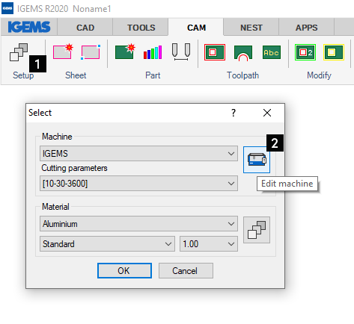Viewport: 354px width, 324px height.
Task: Select the red rectangle toolpath icon
Action: pos(215,52)
